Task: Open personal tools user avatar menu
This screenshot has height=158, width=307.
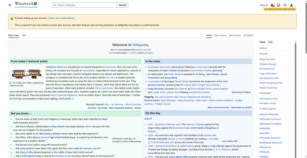Action: tap(292, 5)
